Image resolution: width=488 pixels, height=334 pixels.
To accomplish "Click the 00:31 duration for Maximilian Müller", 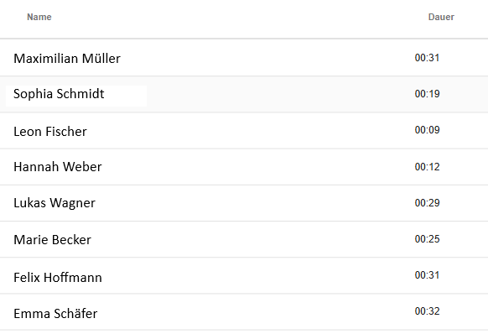I will point(427,58).
